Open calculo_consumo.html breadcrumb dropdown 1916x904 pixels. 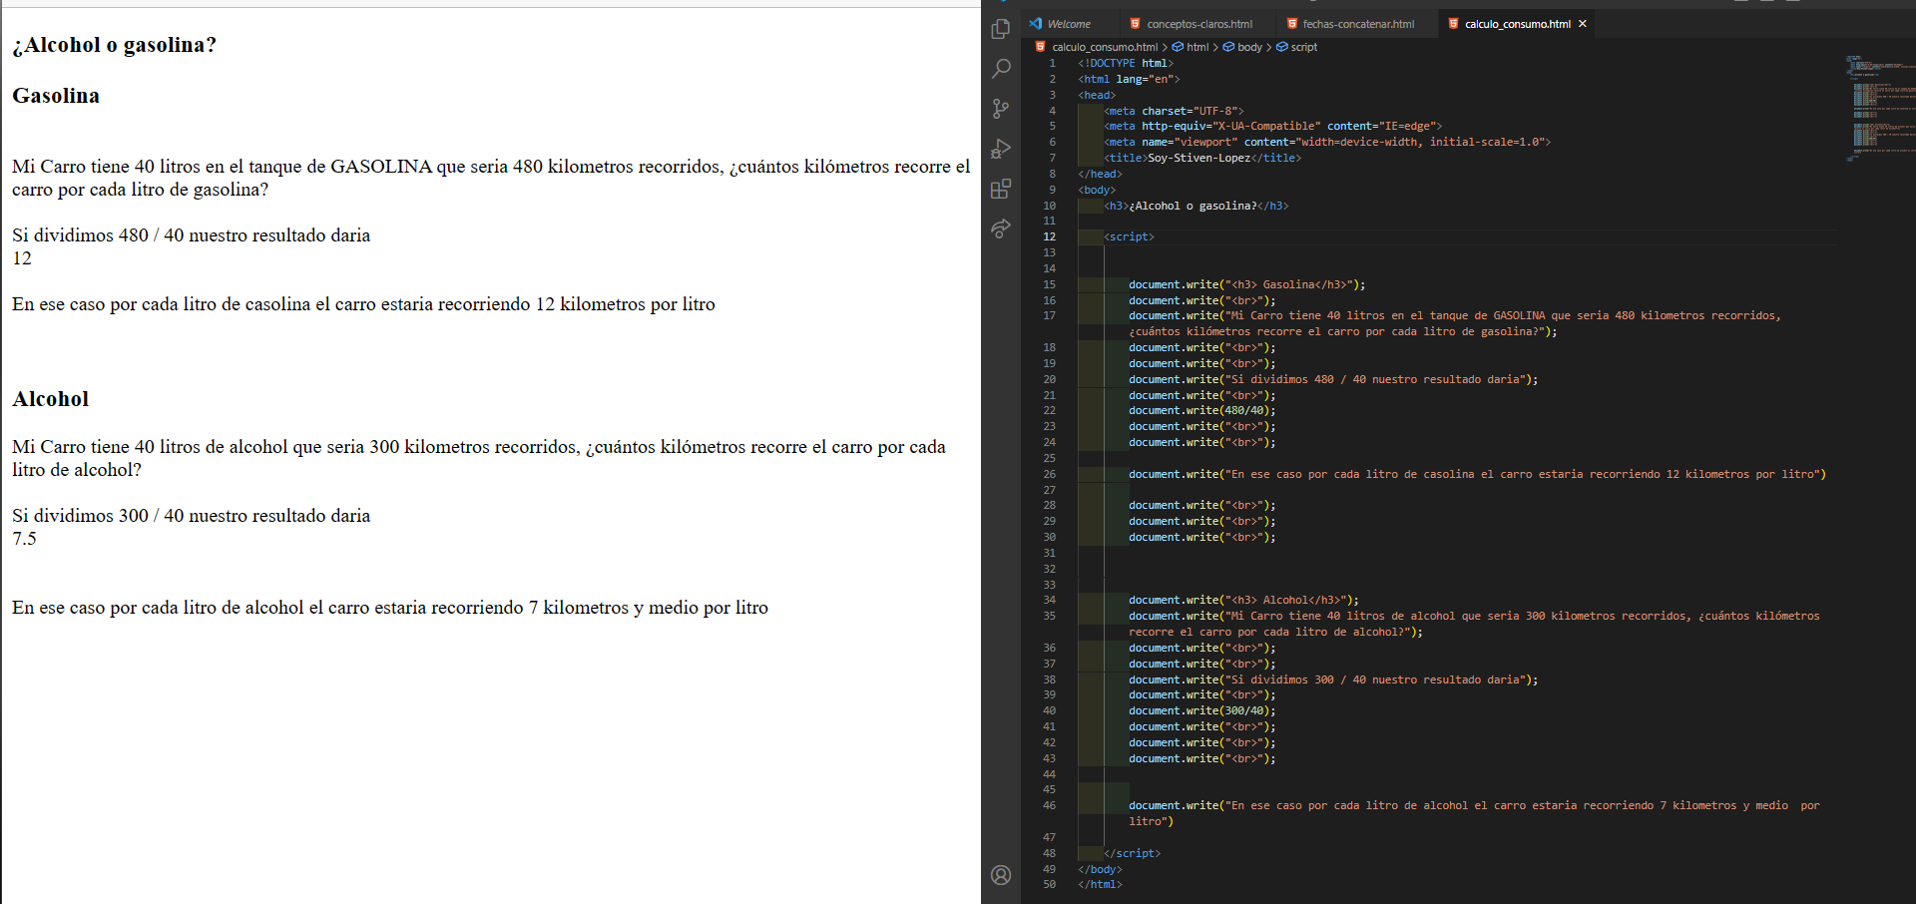1105,47
